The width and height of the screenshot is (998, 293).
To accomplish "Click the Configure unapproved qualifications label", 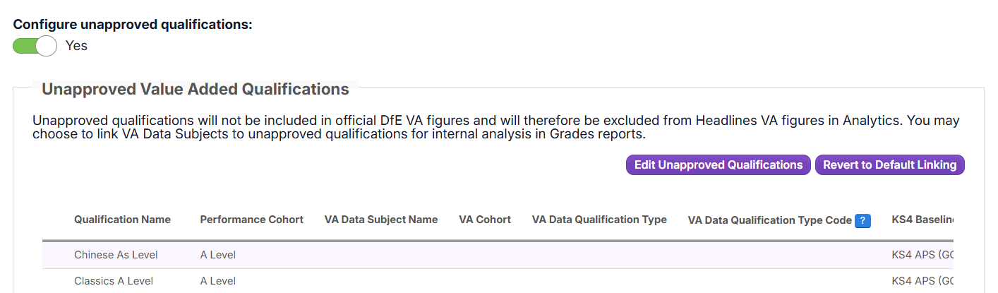I will [x=133, y=23].
